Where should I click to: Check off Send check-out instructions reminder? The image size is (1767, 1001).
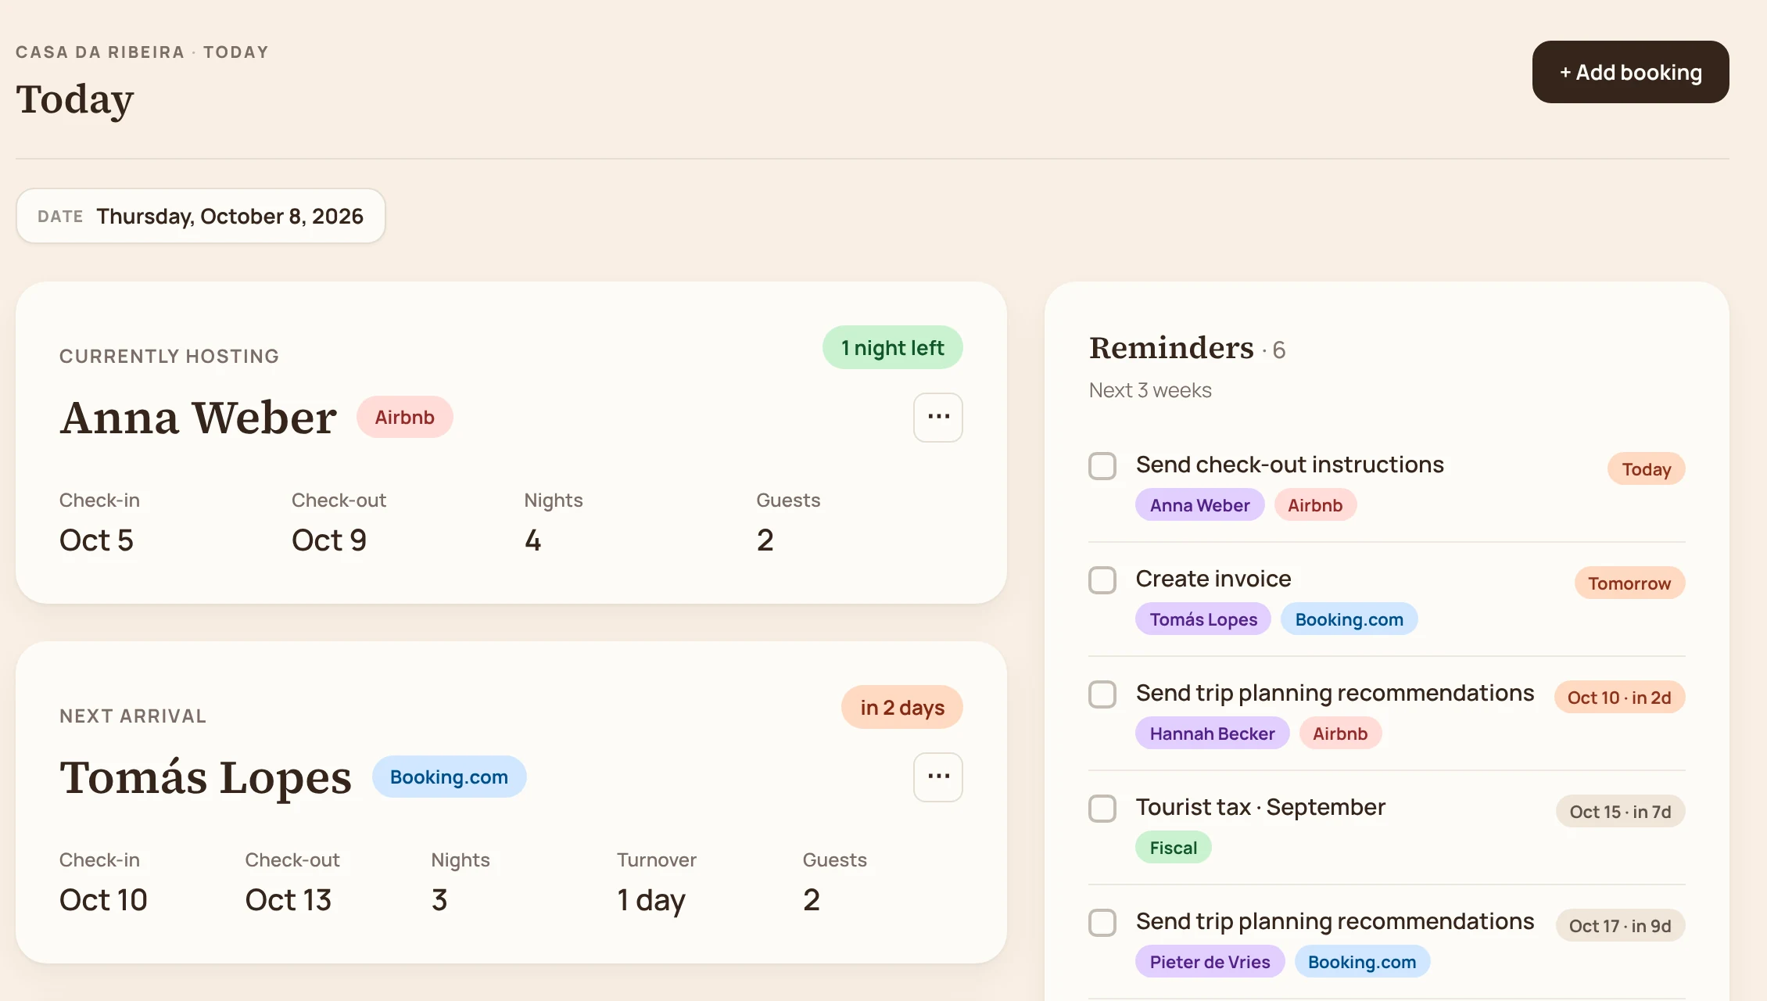[1102, 465]
